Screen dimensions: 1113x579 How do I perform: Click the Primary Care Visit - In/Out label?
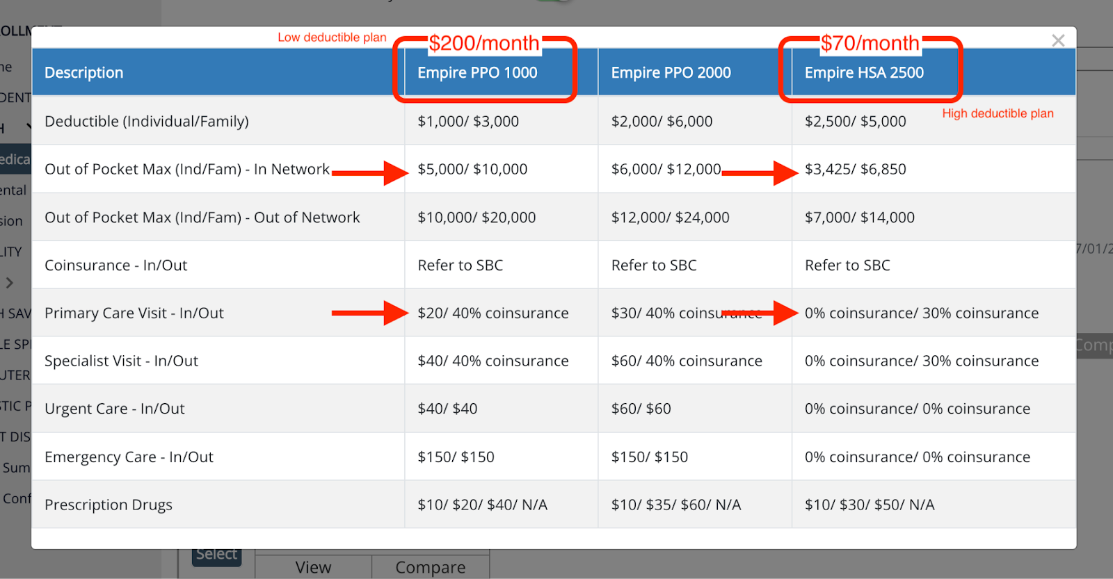click(134, 313)
